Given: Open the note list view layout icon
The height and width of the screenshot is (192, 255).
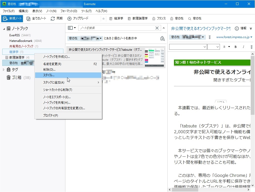Looking at the screenshot, I should [71, 28].
